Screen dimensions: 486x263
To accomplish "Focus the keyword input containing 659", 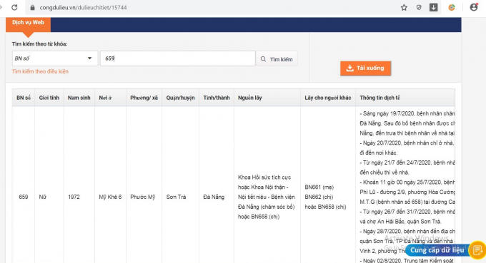I will [x=177, y=58].
